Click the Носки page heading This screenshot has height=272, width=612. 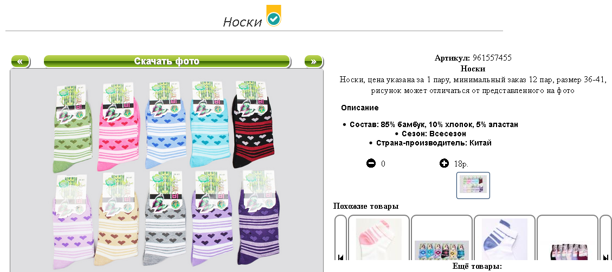[x=242, y=22]
